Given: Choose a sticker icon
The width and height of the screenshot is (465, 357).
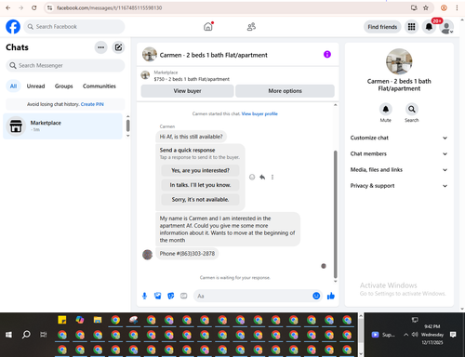Looking at the screenshot, I should [x=171, y=296].
